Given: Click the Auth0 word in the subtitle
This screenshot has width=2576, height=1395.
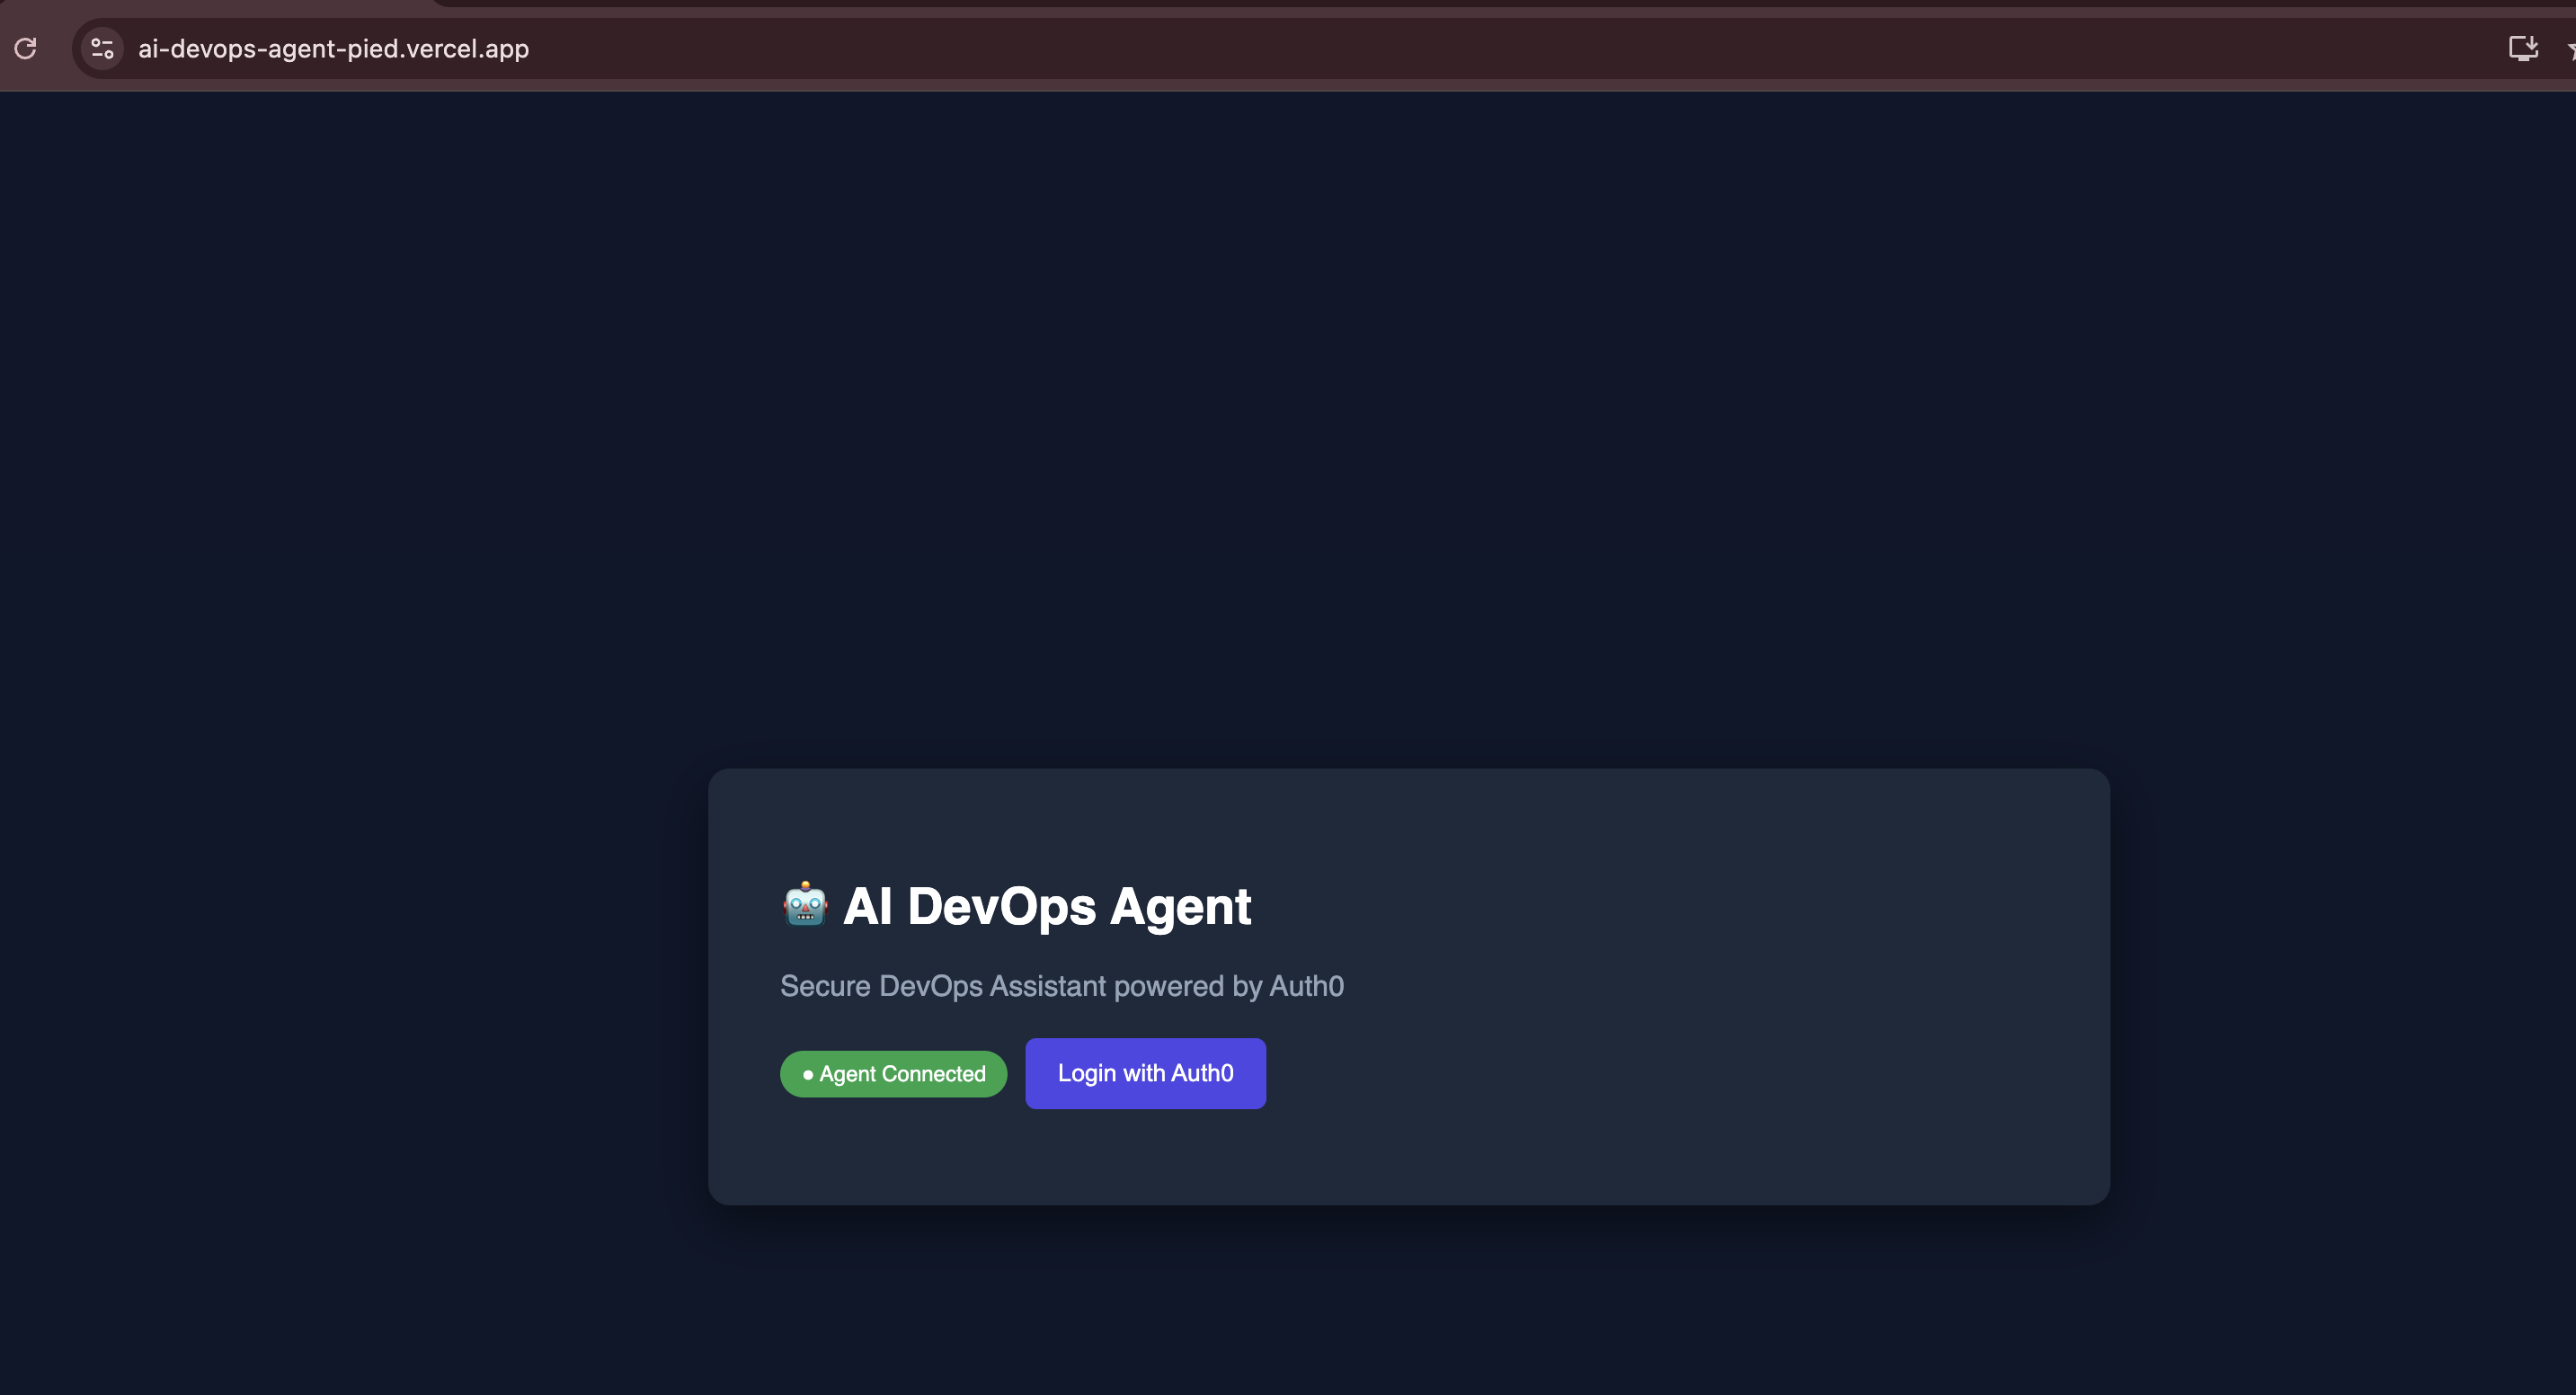Looking at the screenshot, I should (x=1306, y=986).
